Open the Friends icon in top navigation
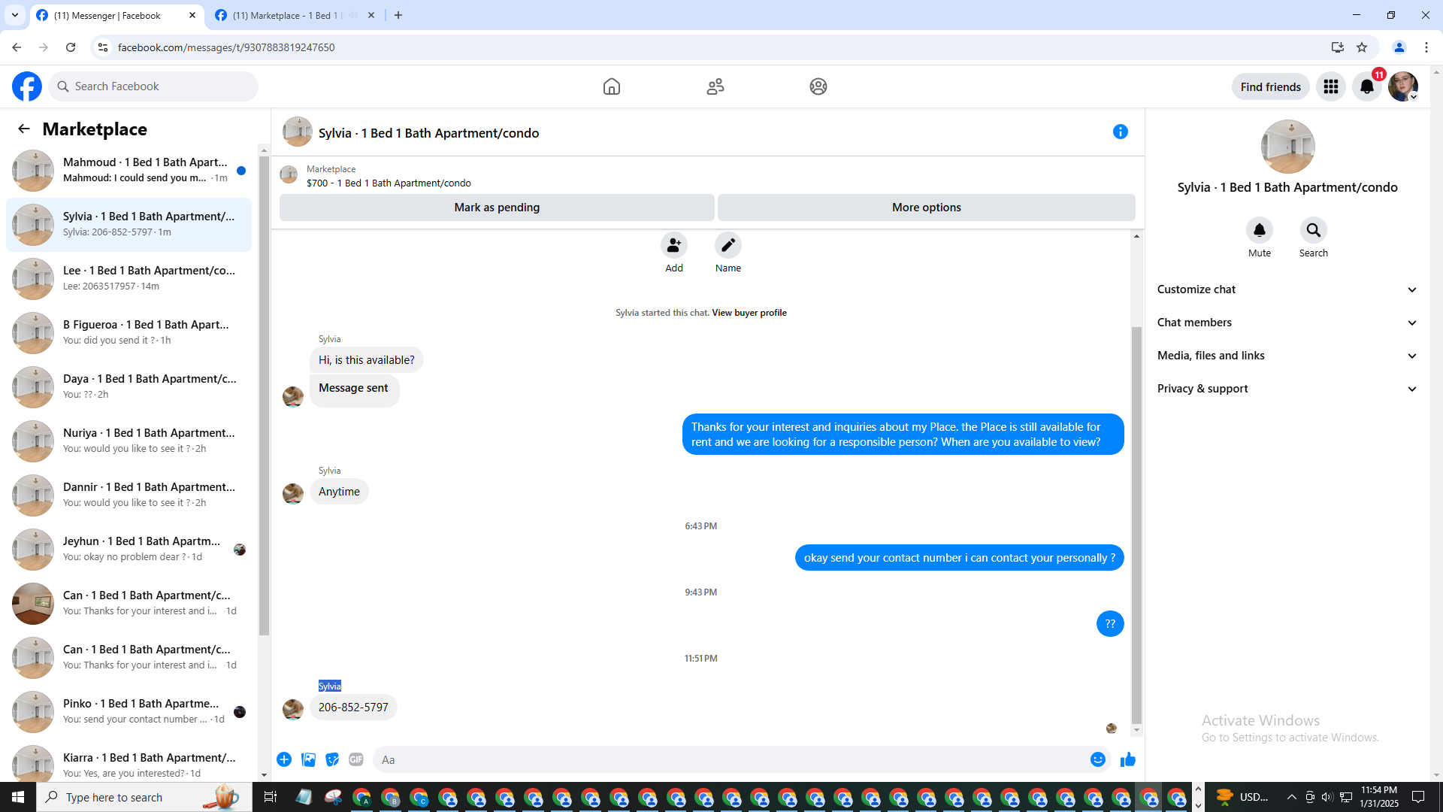Viewport: 1443px width, 812px height. point(715,86)
